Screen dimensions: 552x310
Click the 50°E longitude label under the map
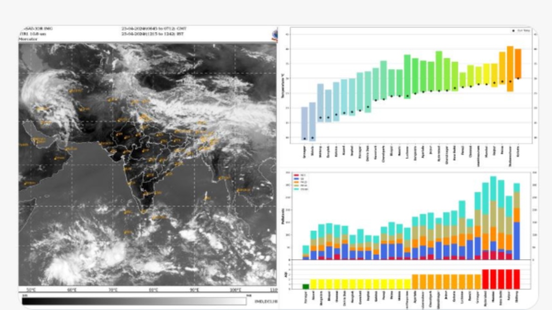(x=32, y=290)
